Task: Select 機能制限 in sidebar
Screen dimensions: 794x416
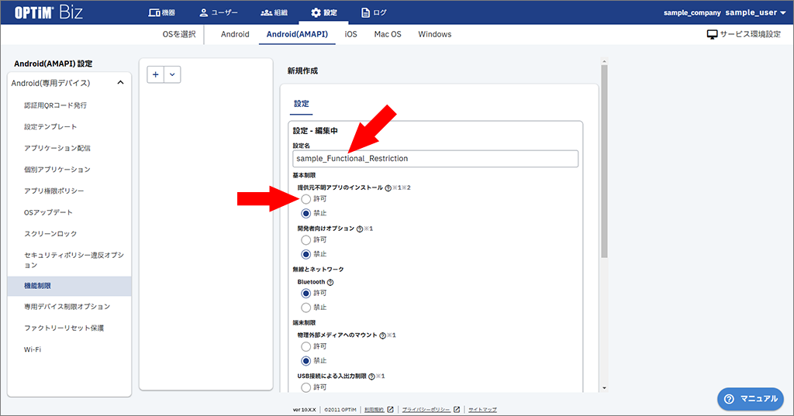Action: pyautogui.click(x=69, y=286)
